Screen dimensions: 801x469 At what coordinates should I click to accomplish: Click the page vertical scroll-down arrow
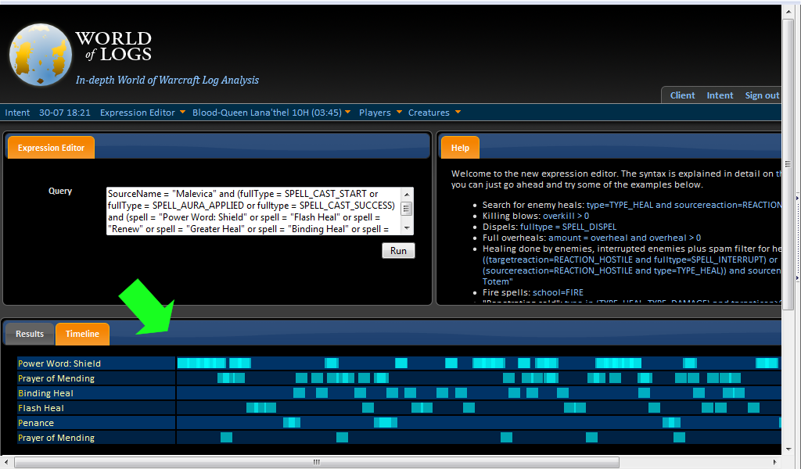(788, 449)
